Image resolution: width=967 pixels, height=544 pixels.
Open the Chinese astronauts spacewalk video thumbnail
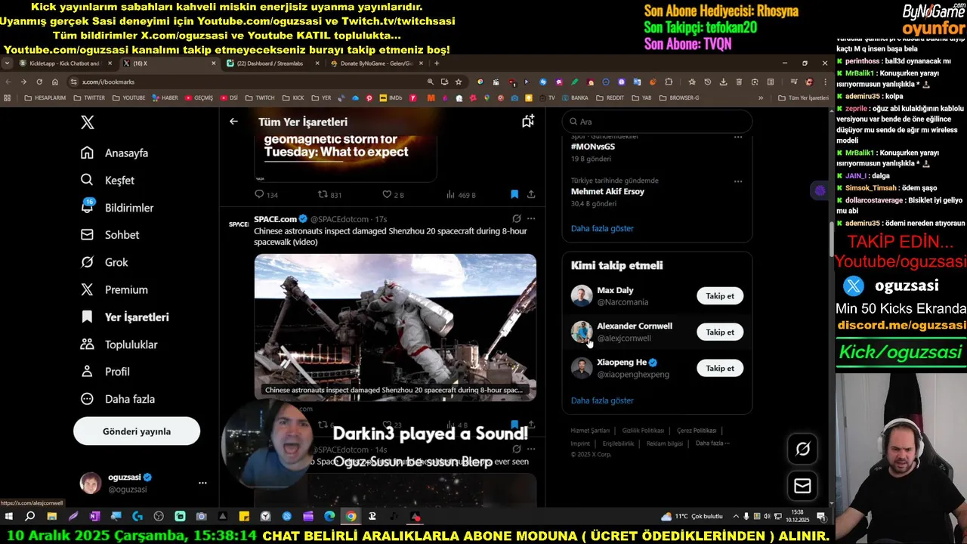coord(395,327)
